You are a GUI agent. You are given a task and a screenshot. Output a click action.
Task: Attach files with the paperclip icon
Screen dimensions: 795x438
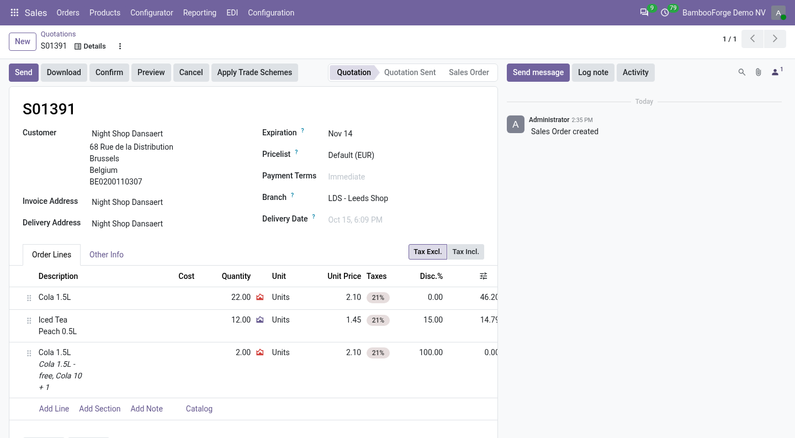(759, 72)
